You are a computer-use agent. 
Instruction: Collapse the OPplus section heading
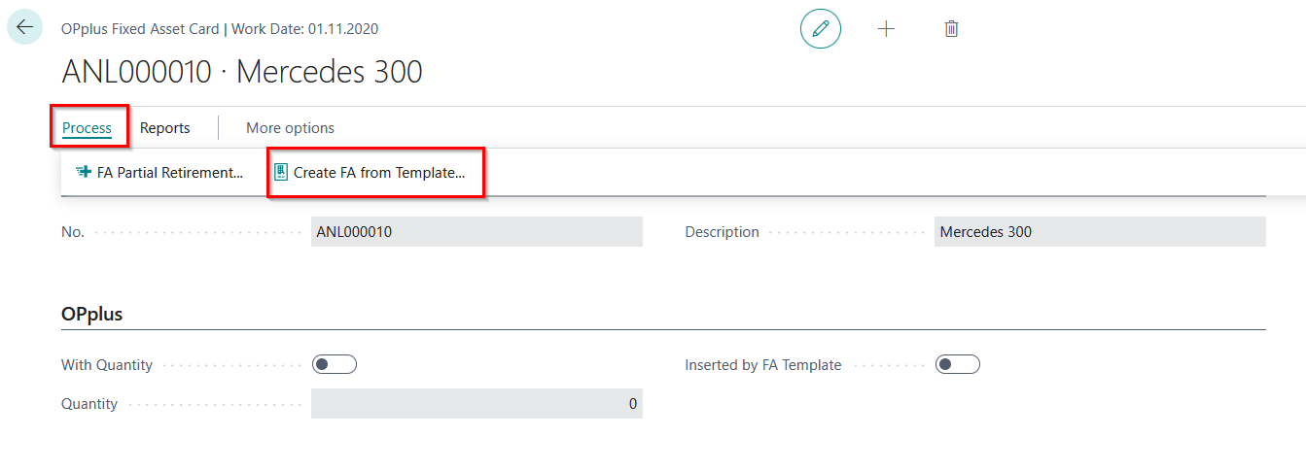(91, 314)
